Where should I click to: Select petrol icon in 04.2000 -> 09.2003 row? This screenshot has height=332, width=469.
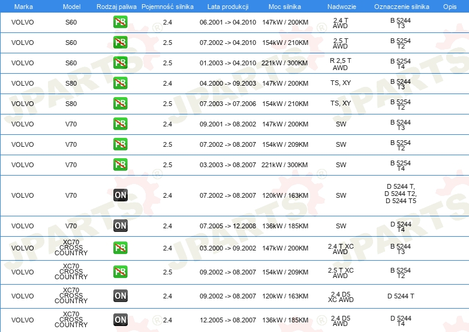click(x=120, y=83)
